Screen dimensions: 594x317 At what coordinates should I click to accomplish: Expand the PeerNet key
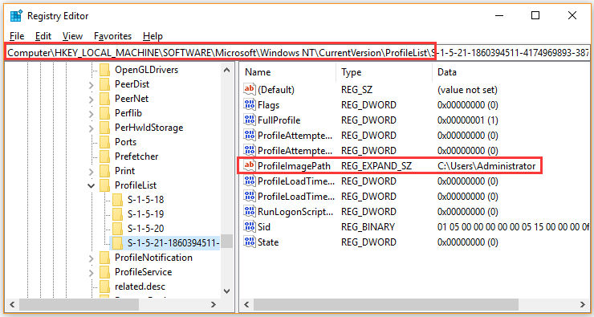coord(91,100)
